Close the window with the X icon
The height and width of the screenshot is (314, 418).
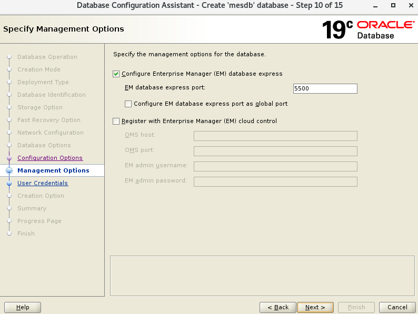click(x=408, y=5)
